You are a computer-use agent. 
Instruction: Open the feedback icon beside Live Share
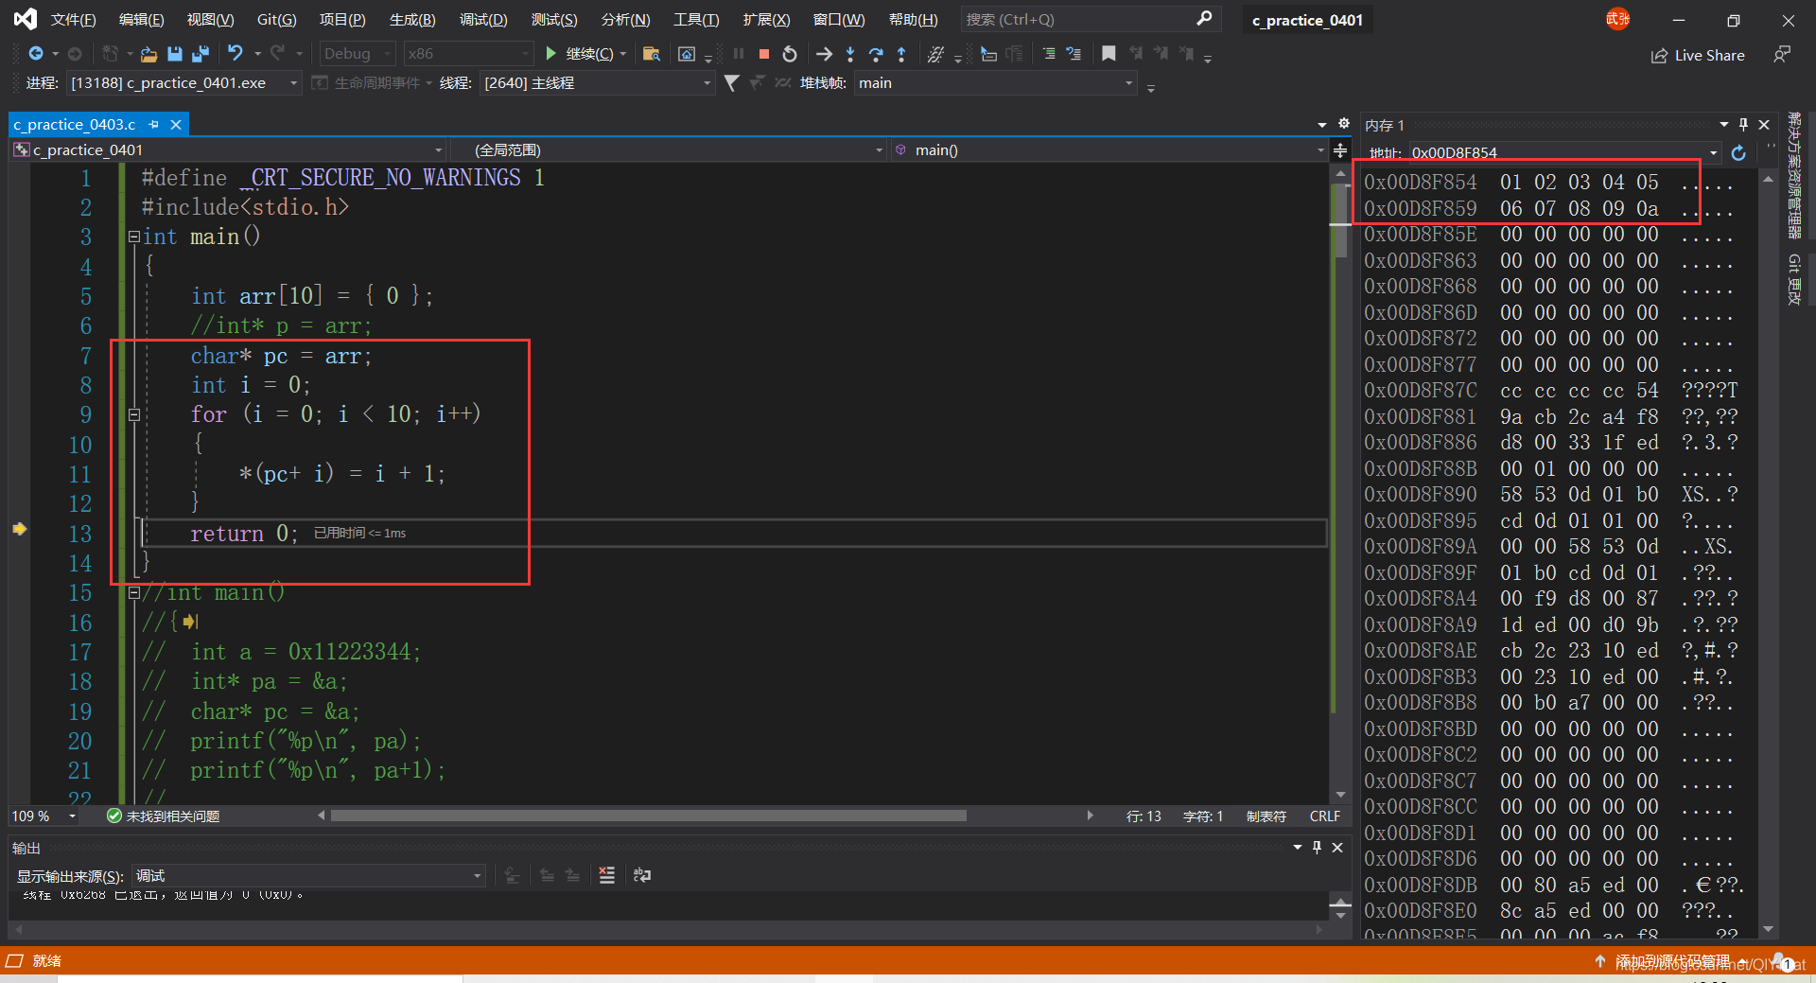click(1782, 55)
